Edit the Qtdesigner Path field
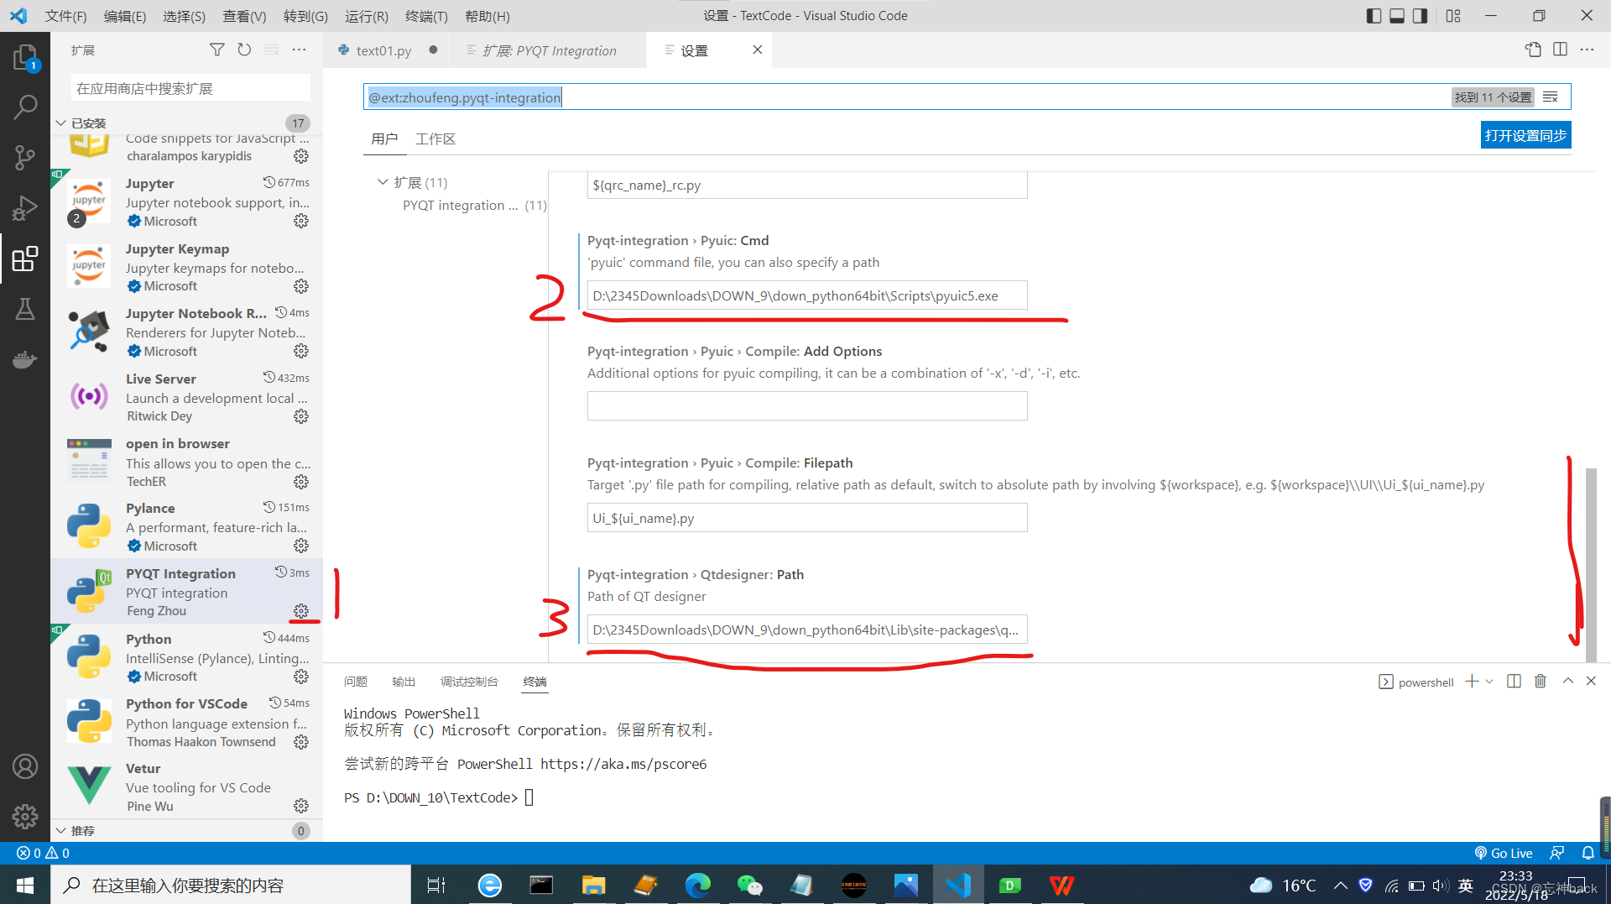The width and height of the screenshot is (1611, 904). [x=807, y=630]
